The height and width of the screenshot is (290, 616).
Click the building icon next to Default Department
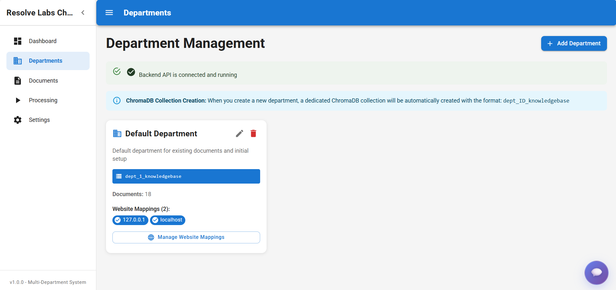click(x=117, y=133)
